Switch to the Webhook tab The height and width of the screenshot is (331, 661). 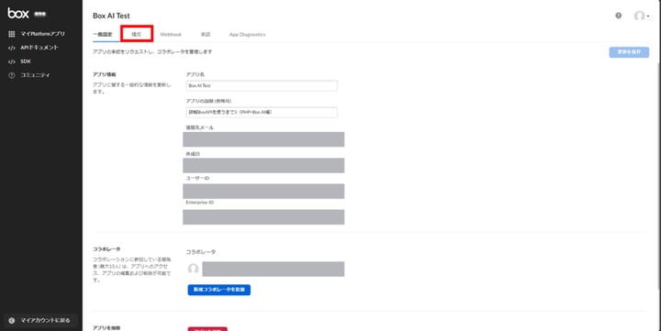[171, 35]
